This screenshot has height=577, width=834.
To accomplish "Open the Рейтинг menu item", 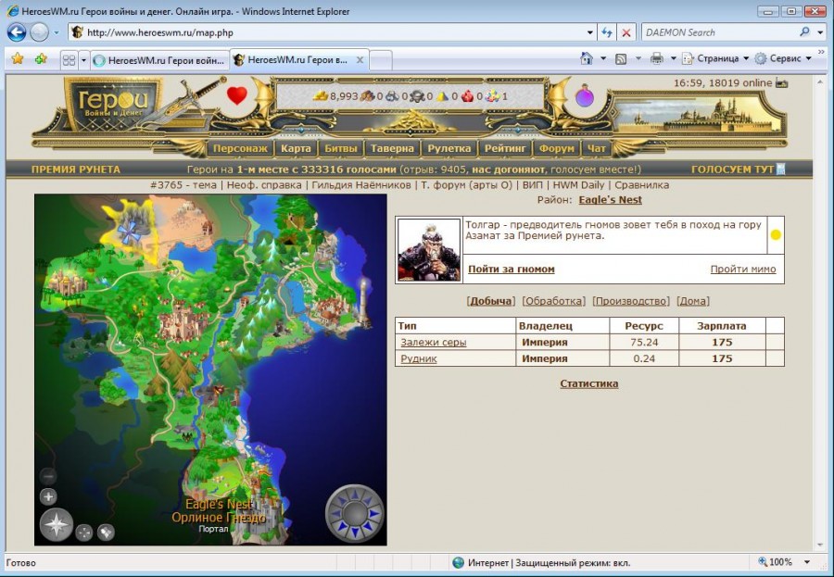I will [x=505, y=148].
